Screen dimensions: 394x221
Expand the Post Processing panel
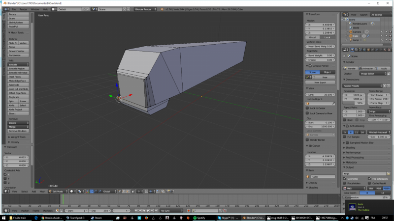[x=354, y=158]
